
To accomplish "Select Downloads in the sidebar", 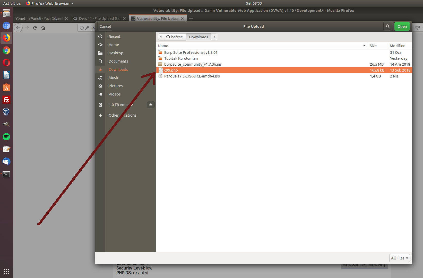I will tap(118, 69).
